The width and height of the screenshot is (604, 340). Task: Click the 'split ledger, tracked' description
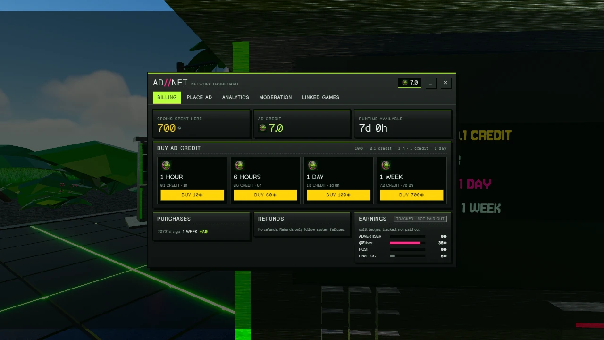(x=389, y=229)
